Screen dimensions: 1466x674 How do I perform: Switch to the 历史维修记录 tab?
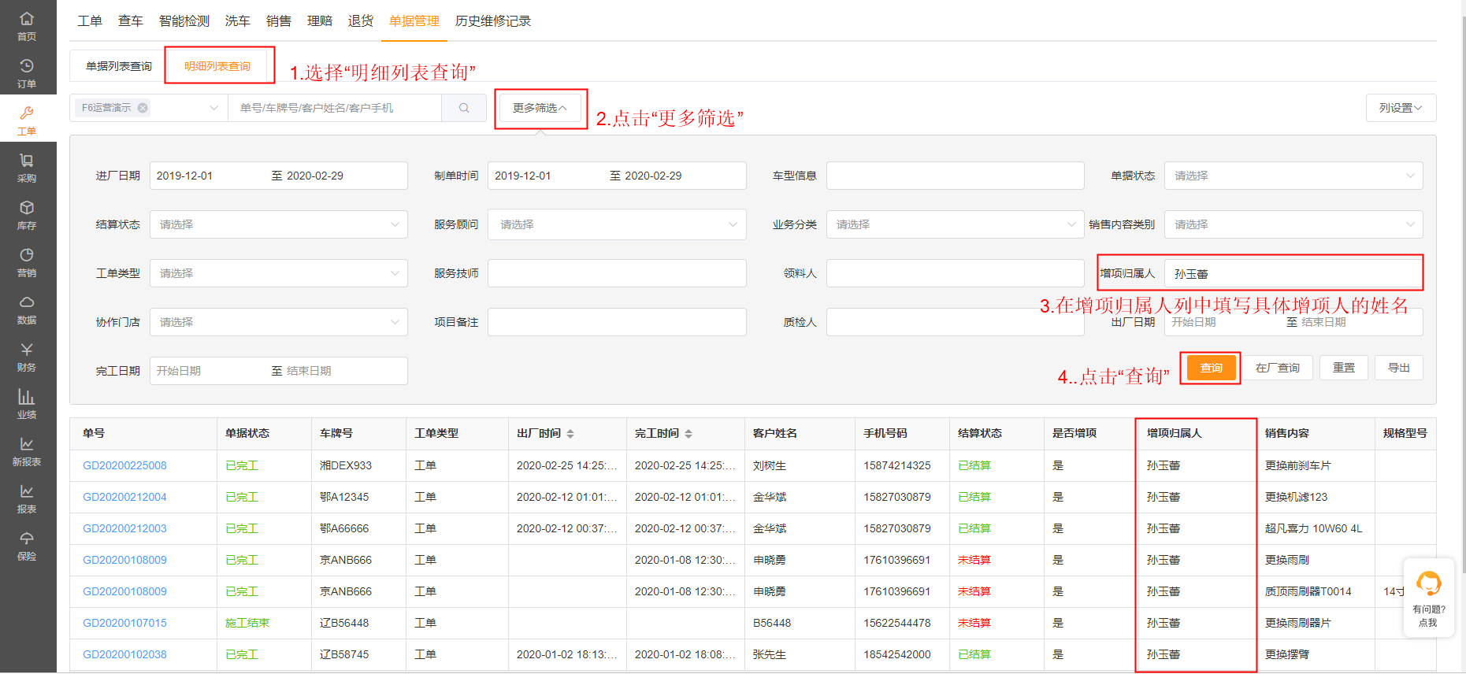coord(493,21)
